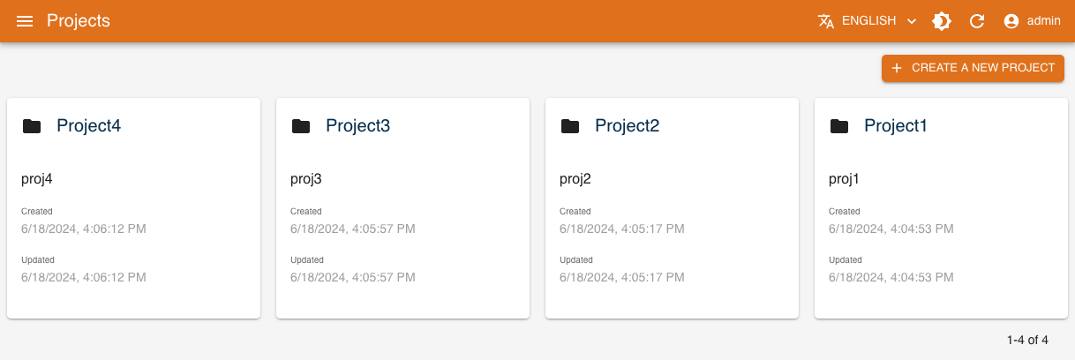Click the refresh icon in the header
The height and width of the screenshot is (360, 1075).
[977, 21]
